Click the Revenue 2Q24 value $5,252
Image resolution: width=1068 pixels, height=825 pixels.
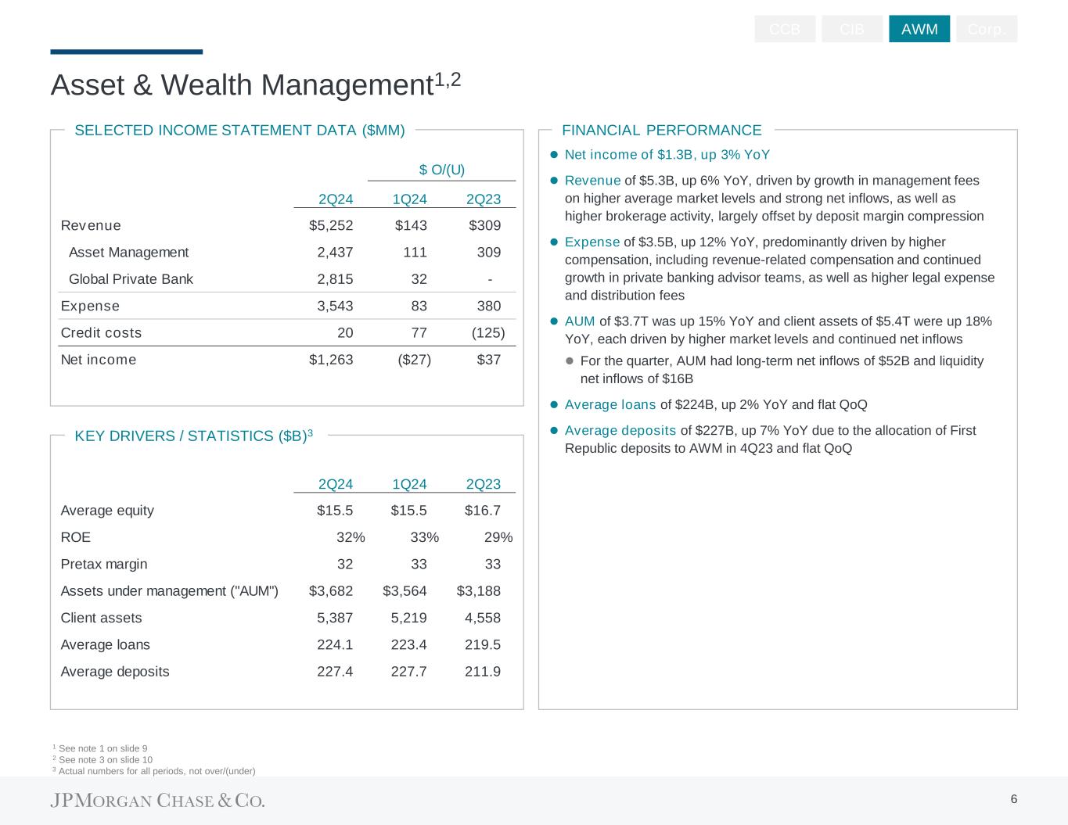(331, 225)
